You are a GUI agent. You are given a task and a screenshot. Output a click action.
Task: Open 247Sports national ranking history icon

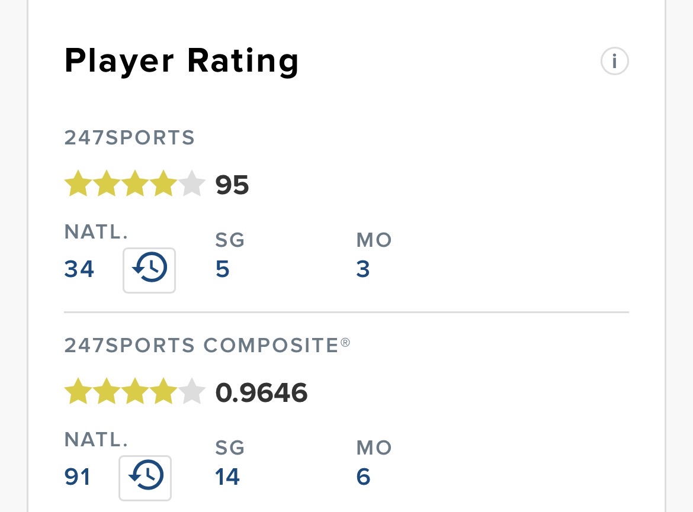pyautogui.click(x=149, y=270)
